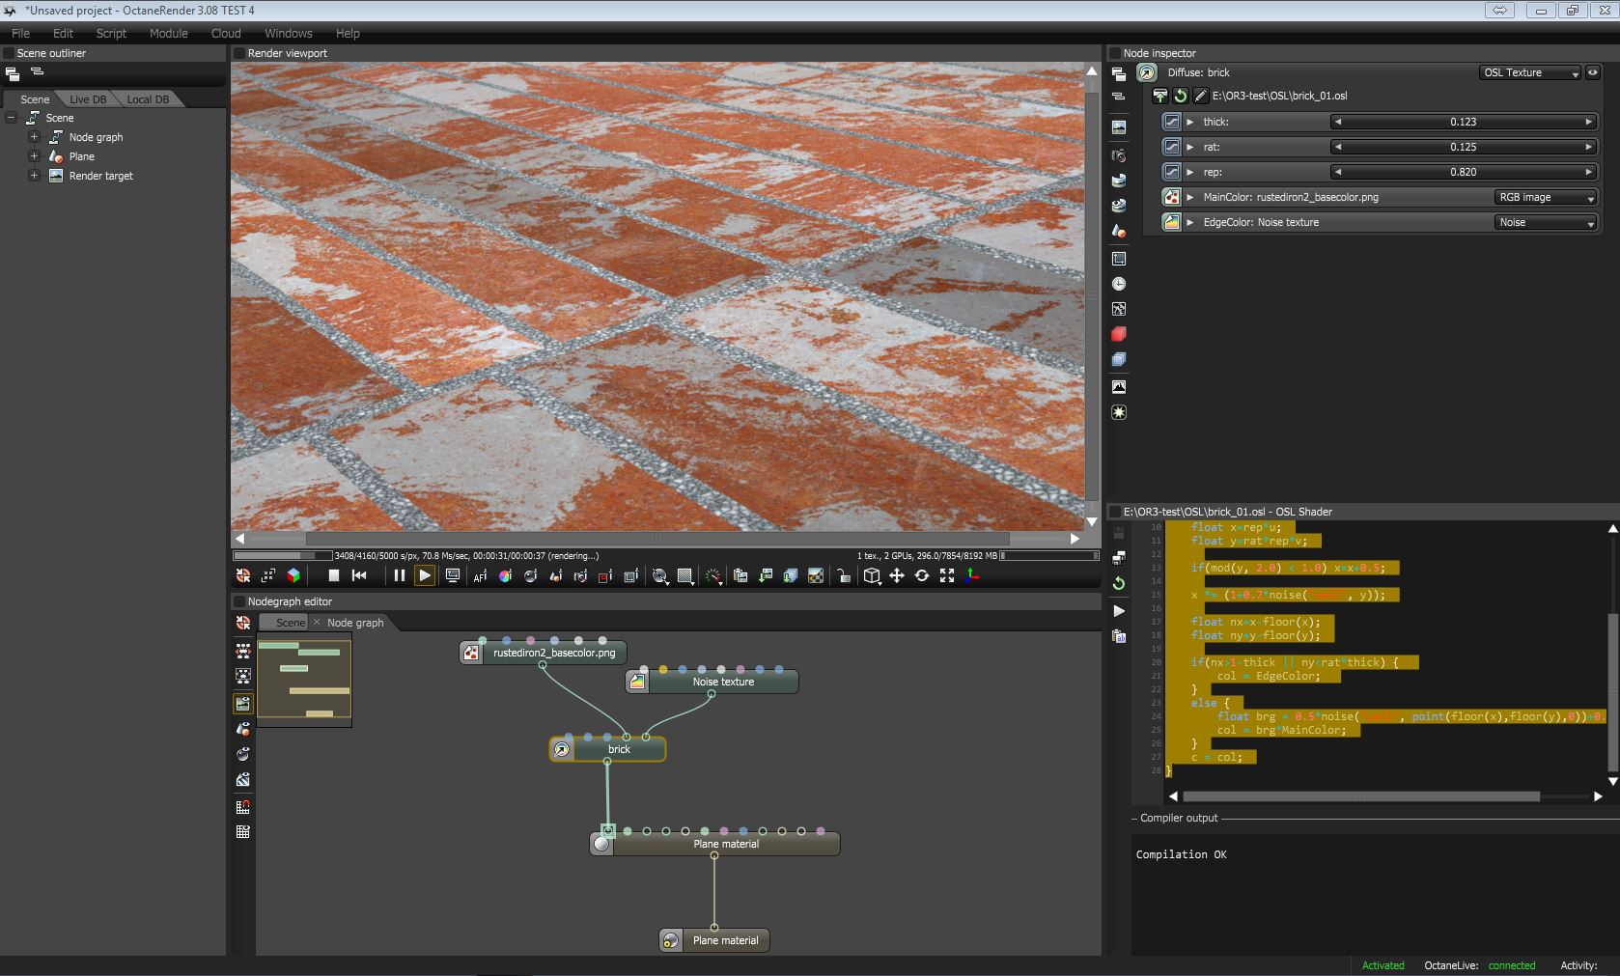Open the File menu
Image resolution: width=1620 pixels, height=976 pixels.
click(x=20, y=33)
